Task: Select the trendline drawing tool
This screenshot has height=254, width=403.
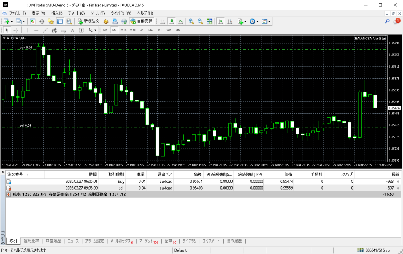Action: pos(45,30)
